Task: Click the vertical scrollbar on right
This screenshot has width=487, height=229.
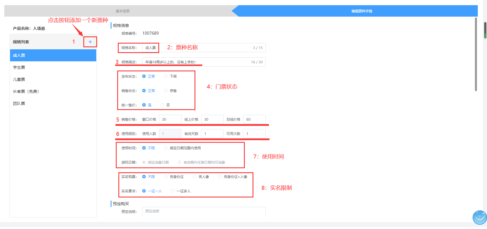Action: click(476, 54)
